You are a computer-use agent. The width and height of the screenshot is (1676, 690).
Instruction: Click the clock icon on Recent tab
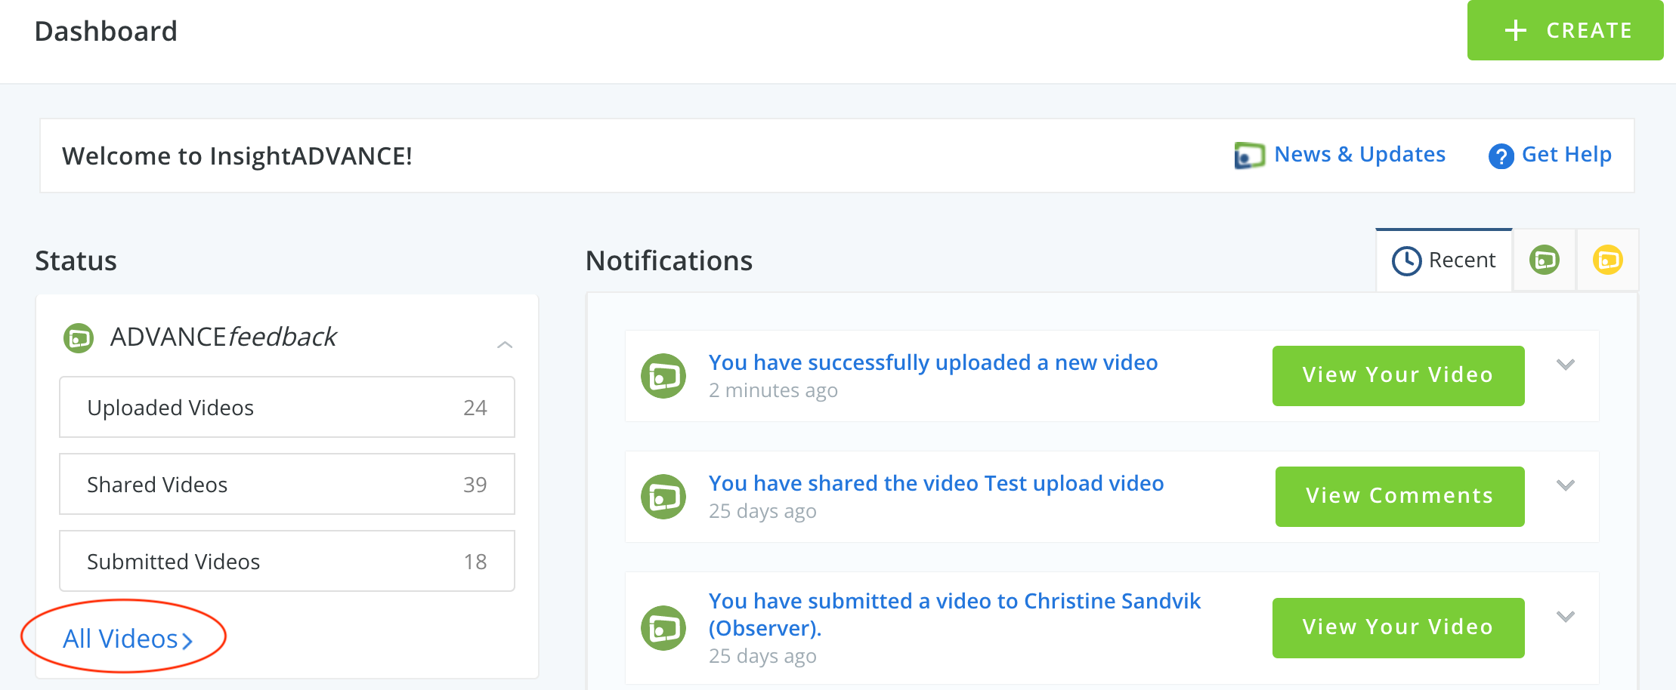point(1406,261)
